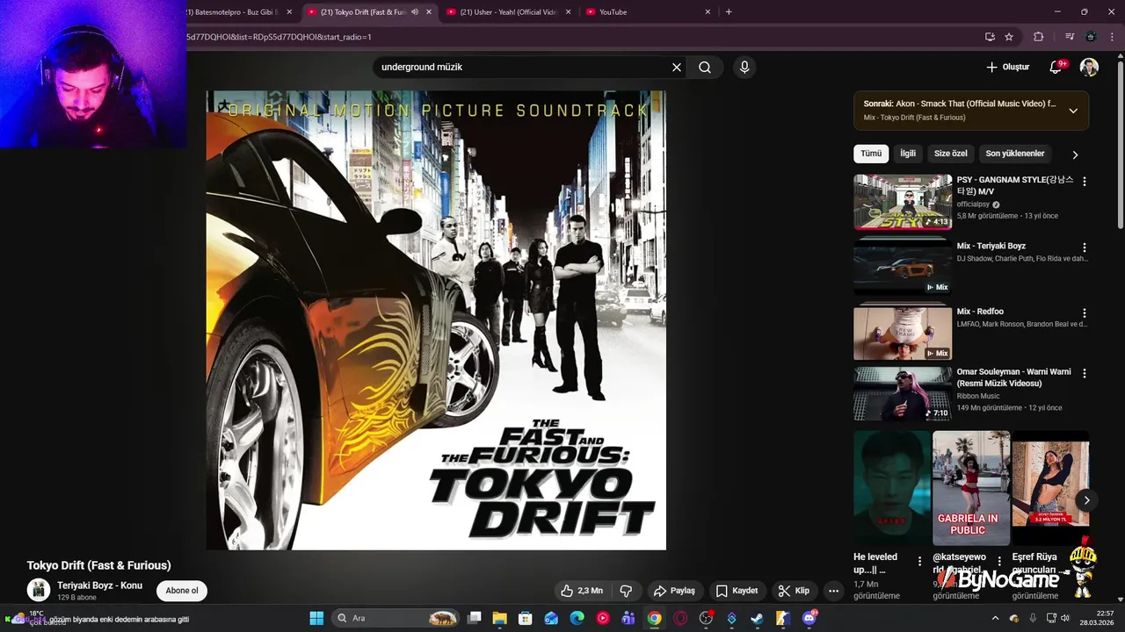The width and height of the screenshot is (1125, 632).
Task: Show more filter chips with the right arrow
Action: [x=1075, y=154]
